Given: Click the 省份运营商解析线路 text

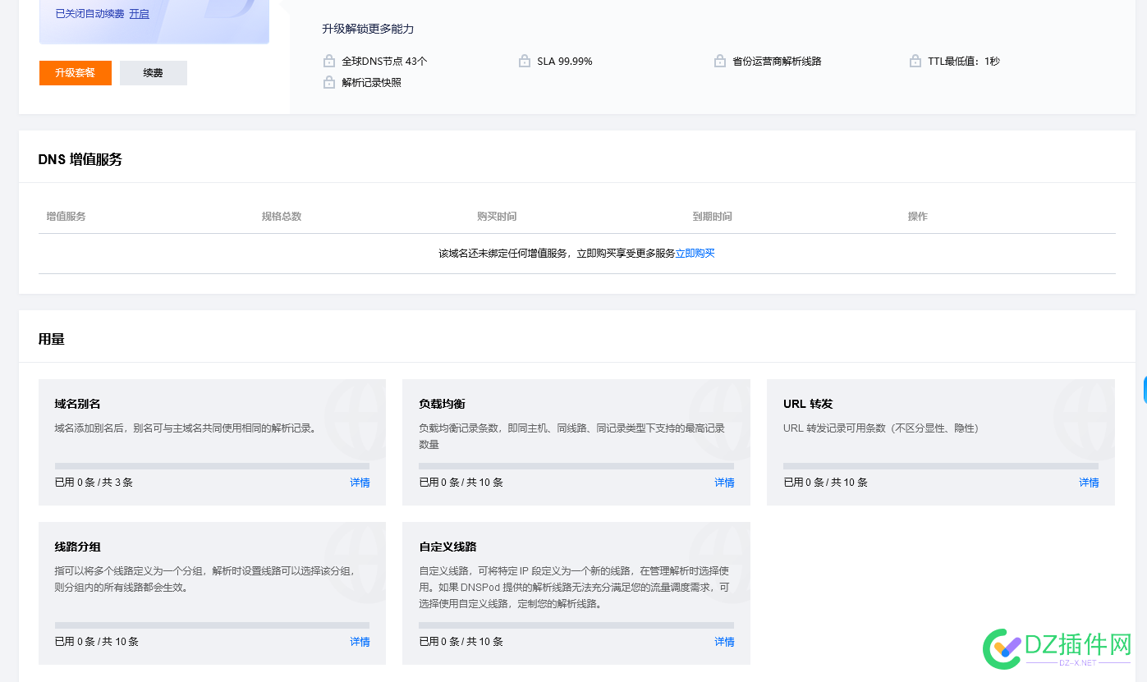Looking at the screenshot, I should [x=778, y=62].
